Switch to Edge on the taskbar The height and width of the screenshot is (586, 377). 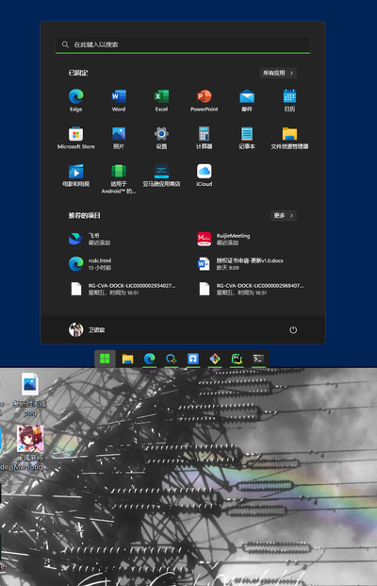tap(149, 359)
